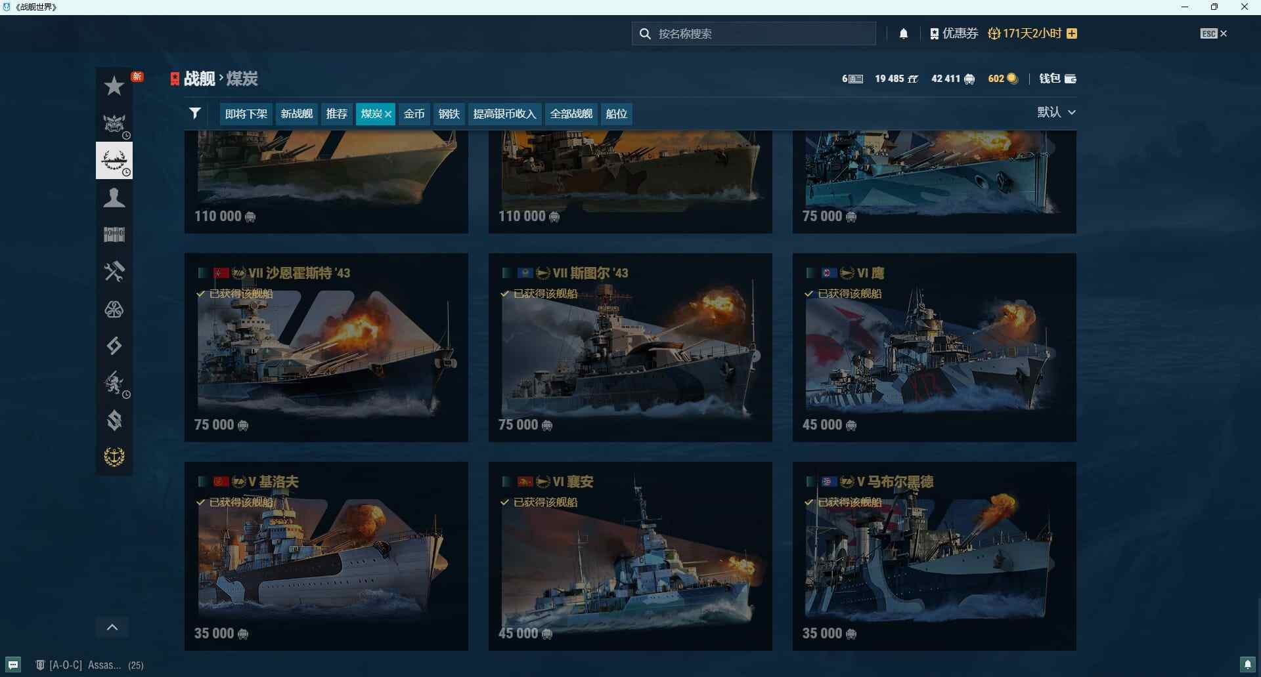
Task: Click the coal balance 42 411
Action: coord(952,79)
